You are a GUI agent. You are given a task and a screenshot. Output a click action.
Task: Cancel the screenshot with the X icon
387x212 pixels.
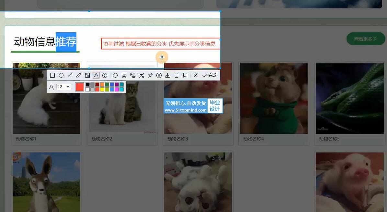pos(196,75)
